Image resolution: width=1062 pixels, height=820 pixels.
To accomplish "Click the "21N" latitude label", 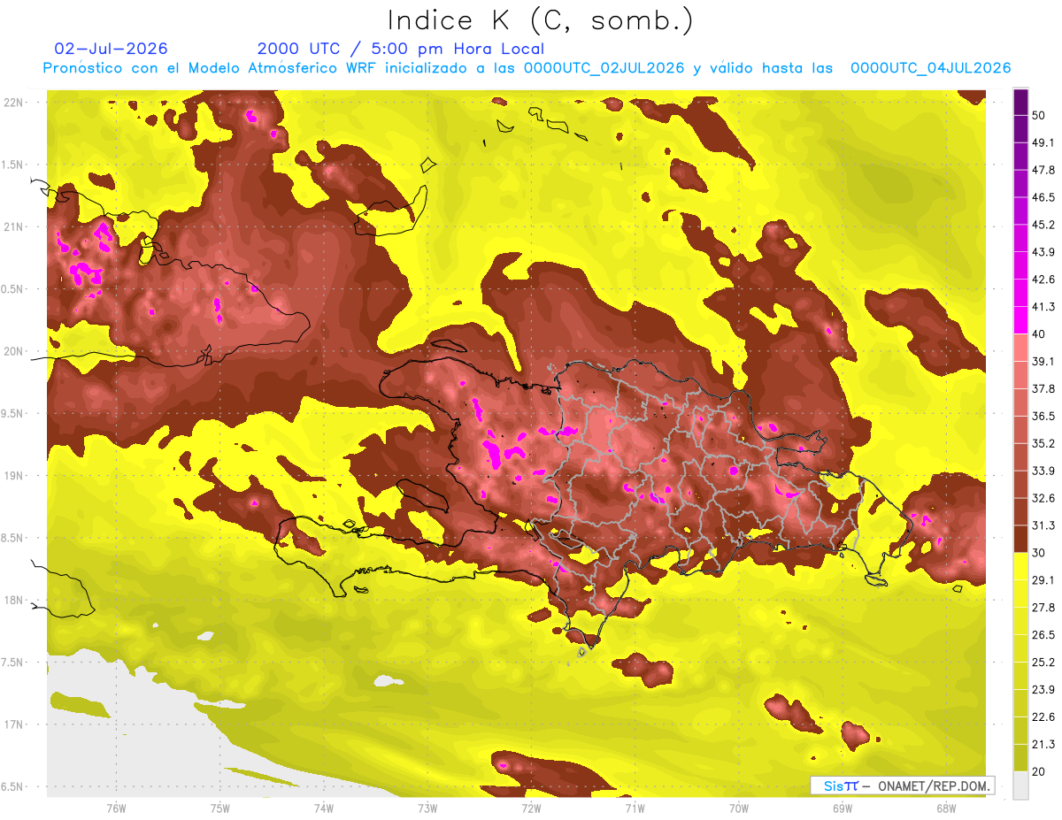I will click(x=15, y=226).
